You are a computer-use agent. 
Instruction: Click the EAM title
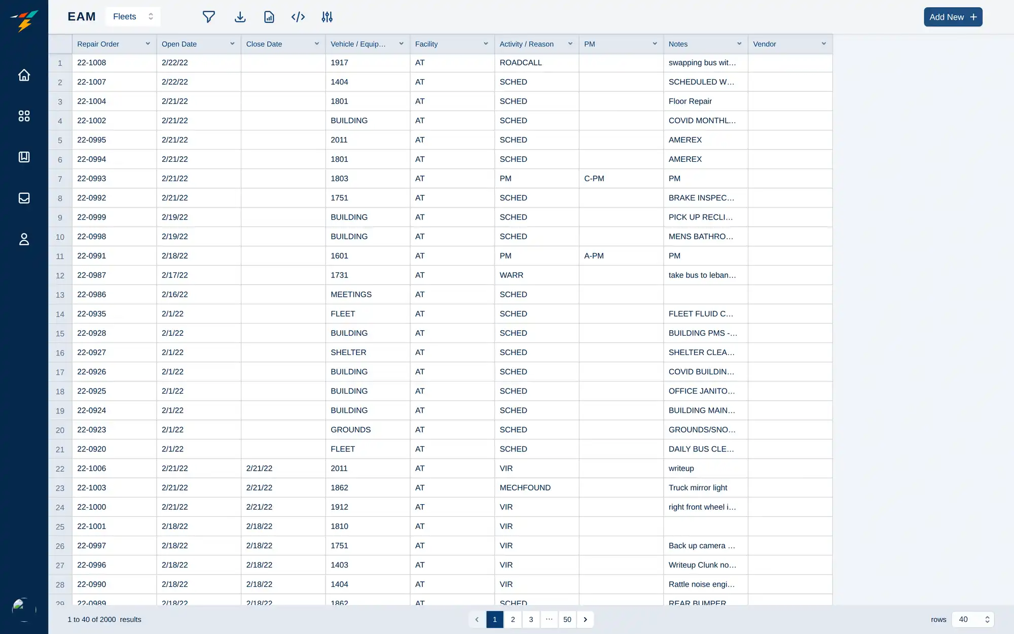click(x=82, y=17)
